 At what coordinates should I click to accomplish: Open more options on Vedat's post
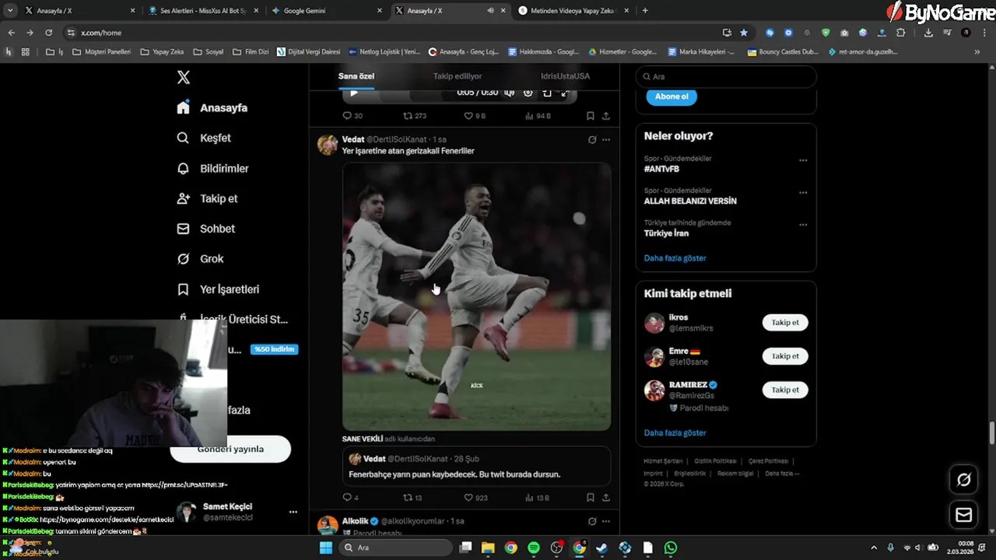606,140
